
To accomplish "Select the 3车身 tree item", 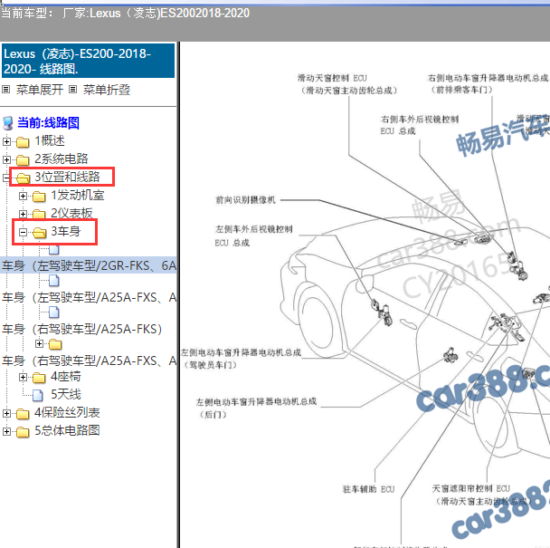I will click(x=66, y=231).
